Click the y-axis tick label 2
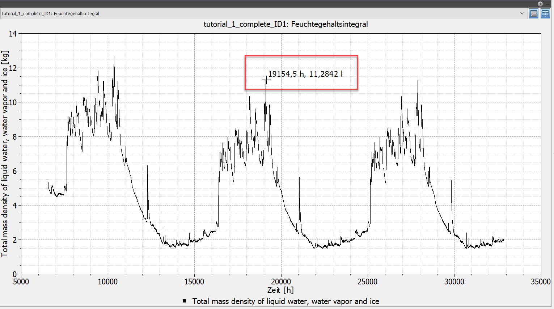 [x=15, y=240]
